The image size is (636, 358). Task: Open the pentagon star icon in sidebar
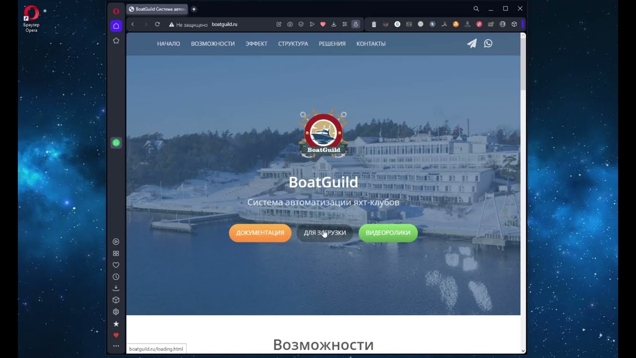(x=116, y=41)
